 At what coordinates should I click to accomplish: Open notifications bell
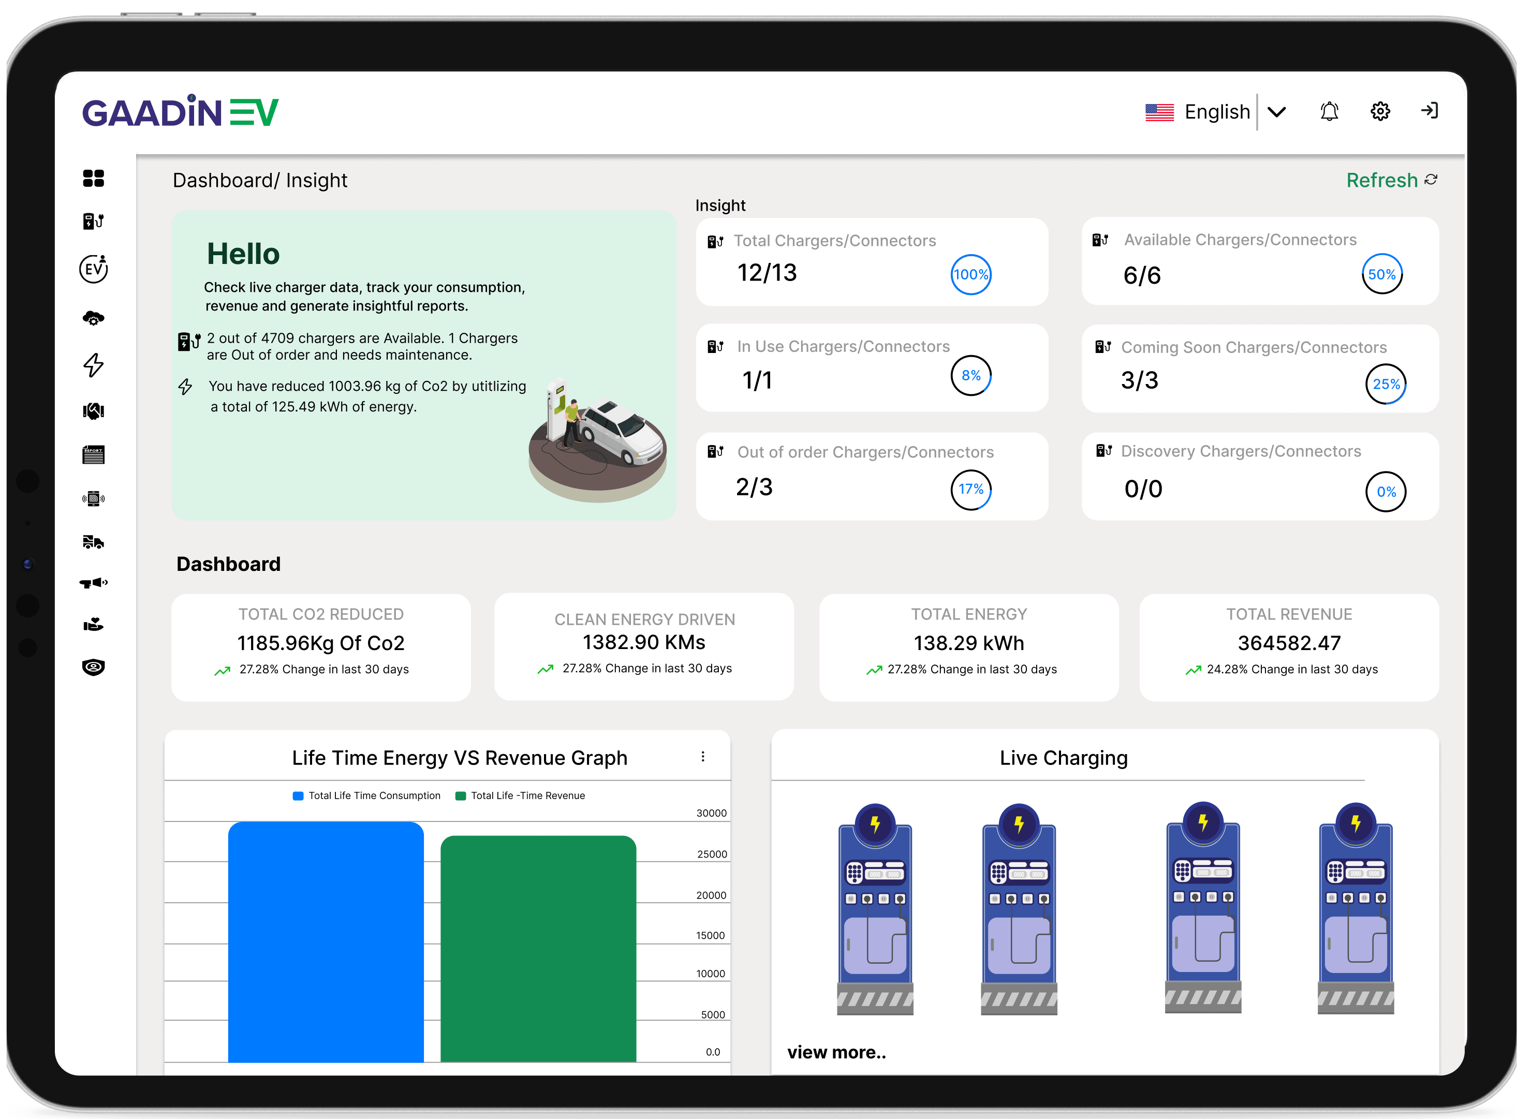(1330, 111)
